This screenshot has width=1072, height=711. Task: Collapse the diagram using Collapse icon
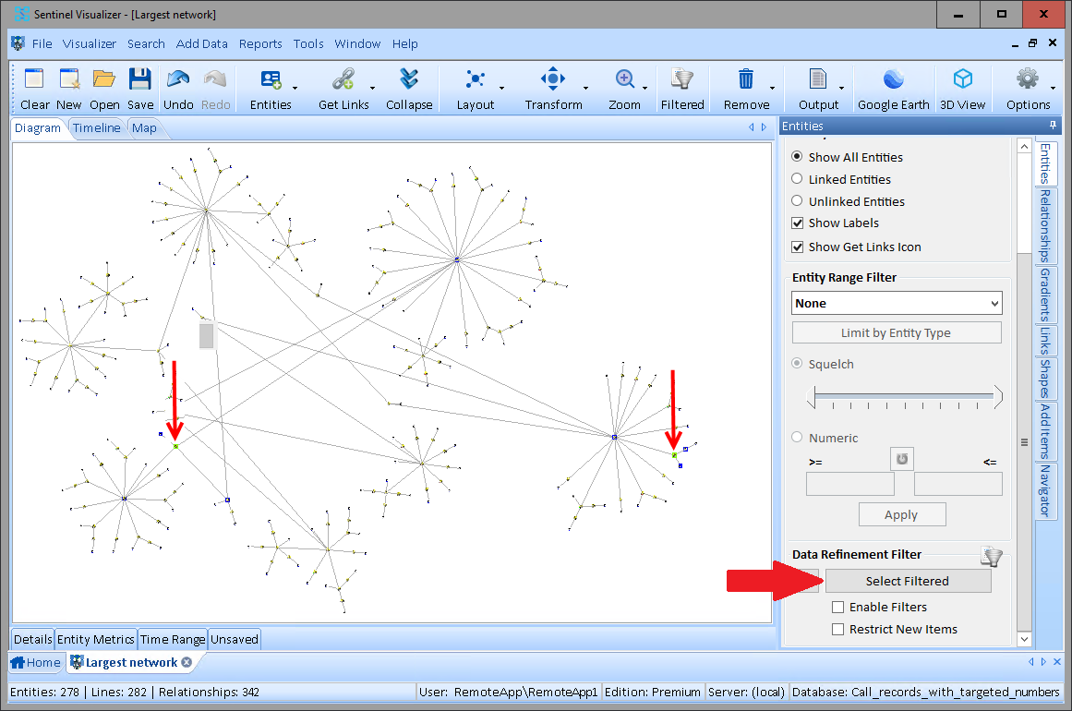tap(409, 80)
